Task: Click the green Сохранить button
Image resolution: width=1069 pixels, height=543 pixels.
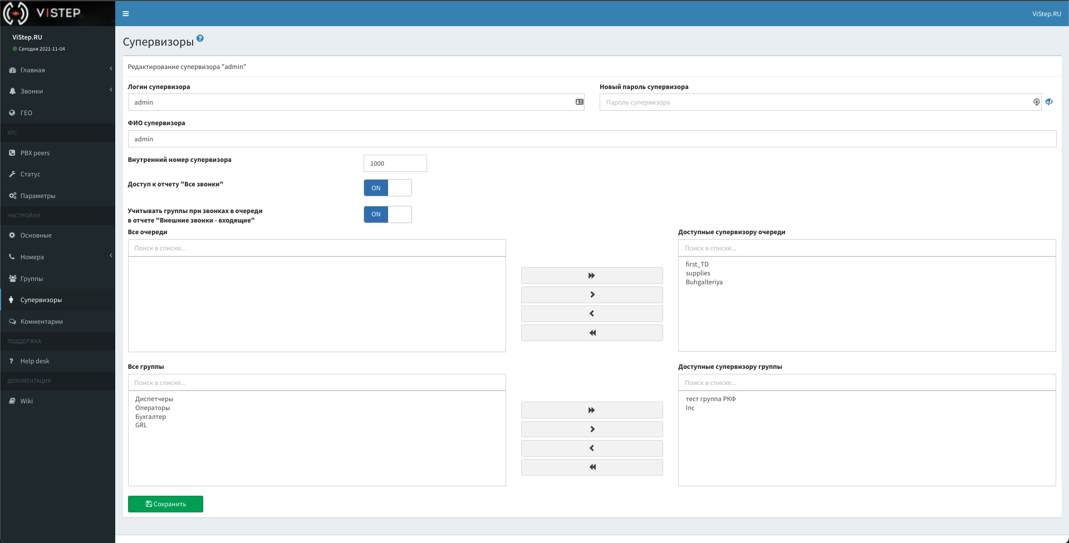Action: 165,504
